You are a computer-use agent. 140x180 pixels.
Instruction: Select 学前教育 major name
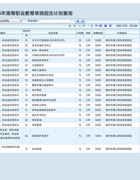(37, 125)
